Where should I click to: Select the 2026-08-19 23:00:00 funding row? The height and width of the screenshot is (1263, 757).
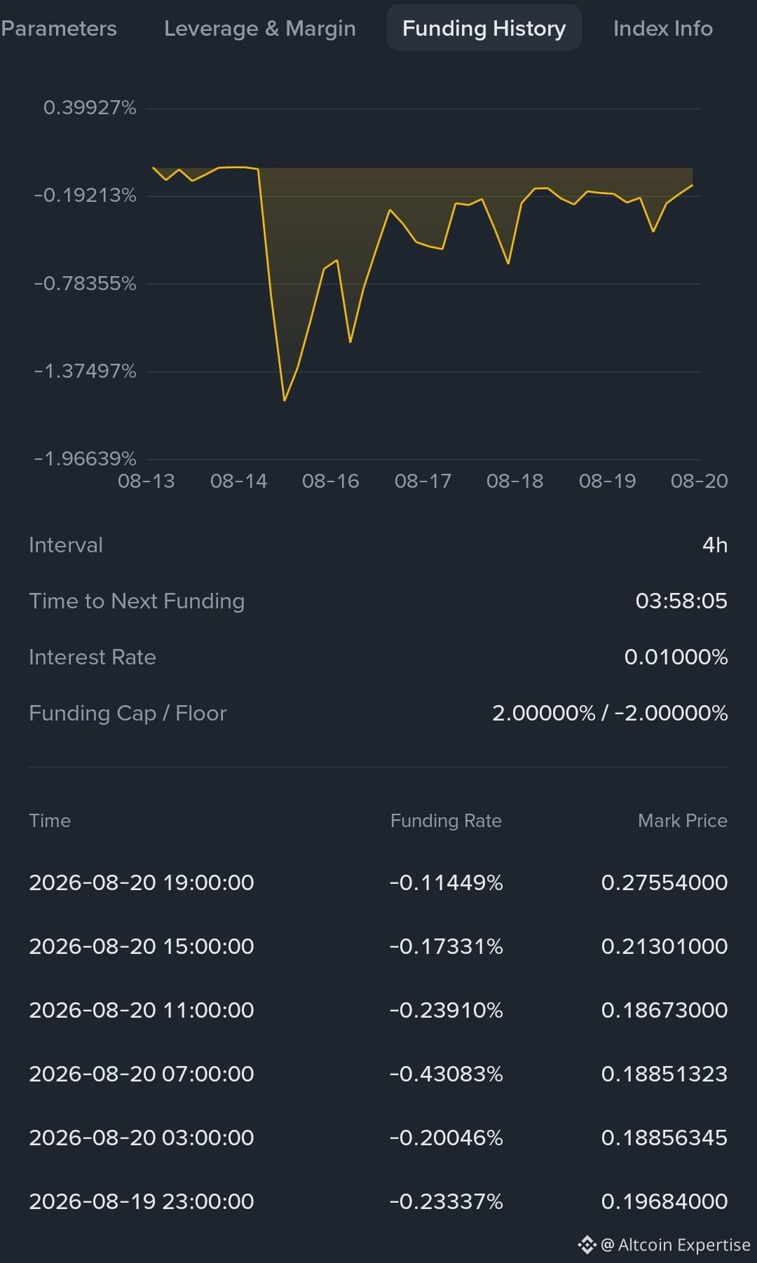[378, 1201]
